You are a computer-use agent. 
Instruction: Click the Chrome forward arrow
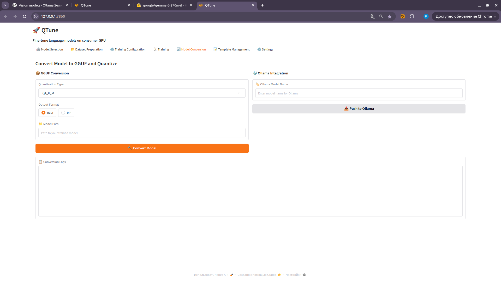[x=15, y=16]
